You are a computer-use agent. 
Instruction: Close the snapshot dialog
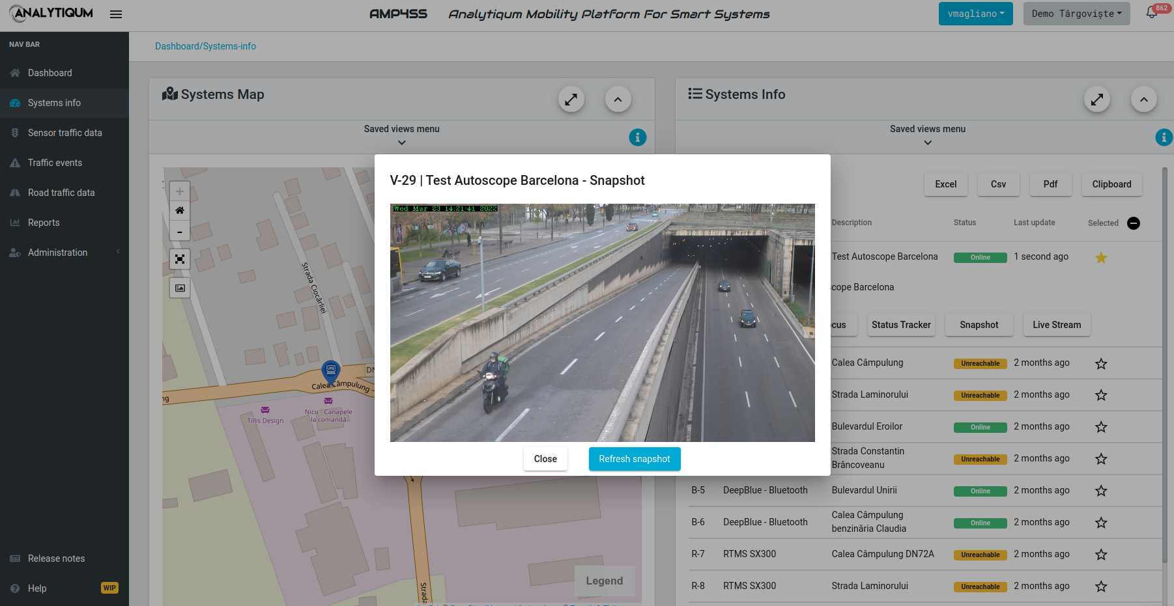(x=545, y=459)
